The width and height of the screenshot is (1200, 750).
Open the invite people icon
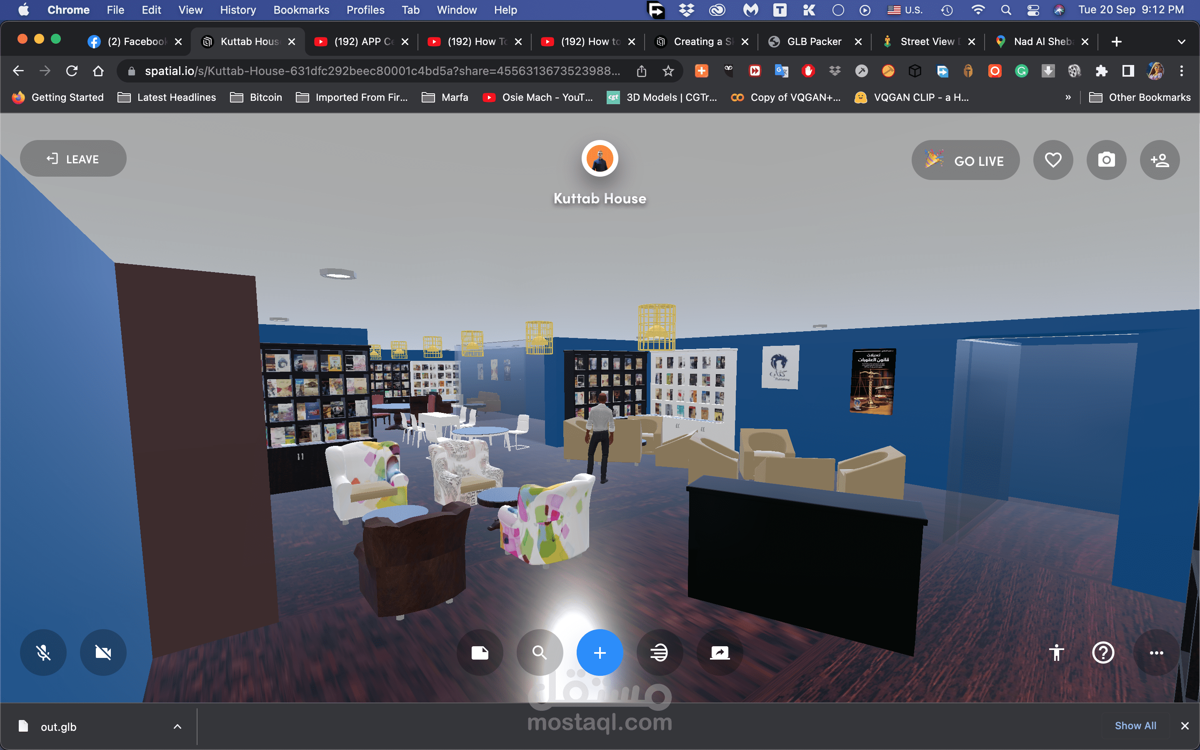pos(1159,160)
